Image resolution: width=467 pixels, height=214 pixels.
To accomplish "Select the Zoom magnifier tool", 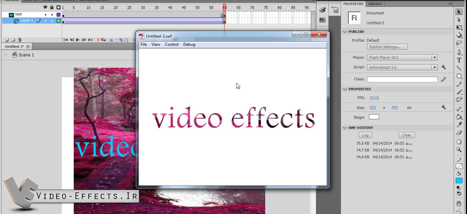I will pos(459,150).
